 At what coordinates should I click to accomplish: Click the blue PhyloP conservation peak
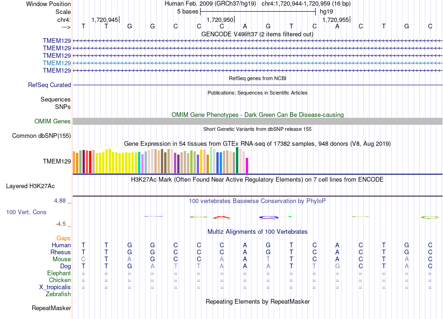[x=269, y=217]
